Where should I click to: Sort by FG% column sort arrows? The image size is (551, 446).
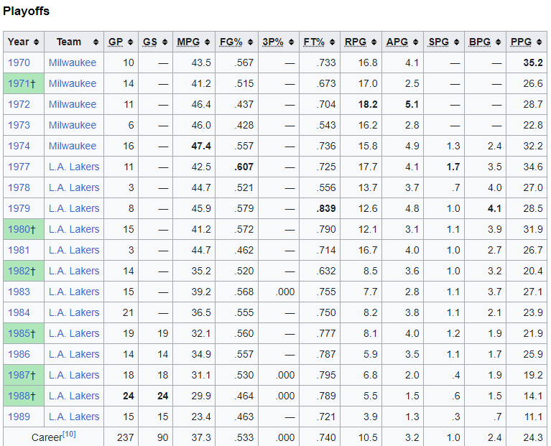[250, 42]
